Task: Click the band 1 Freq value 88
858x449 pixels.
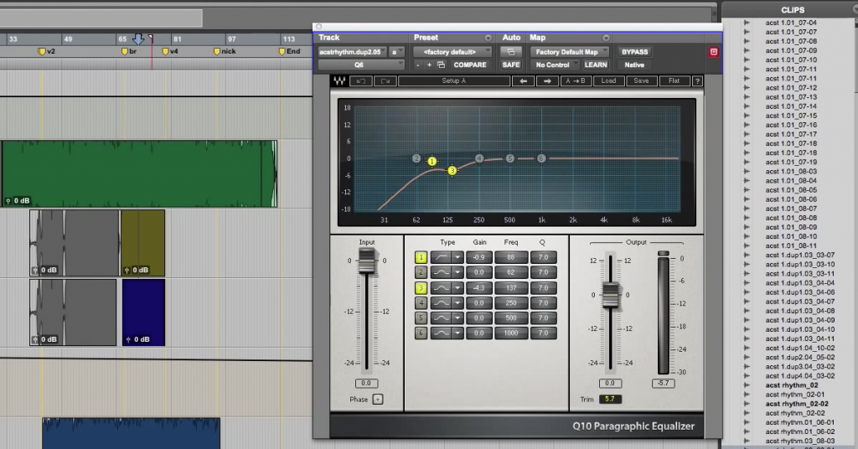Action: coord(511,257)
